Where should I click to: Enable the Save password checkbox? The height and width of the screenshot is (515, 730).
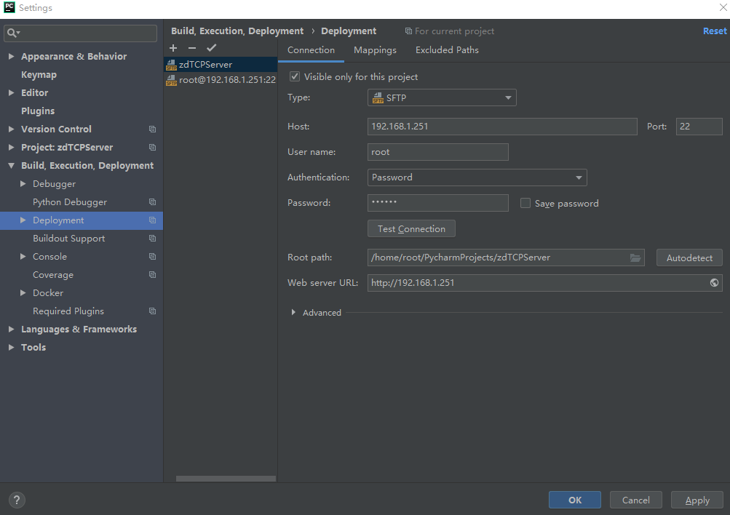pos(525,204)
